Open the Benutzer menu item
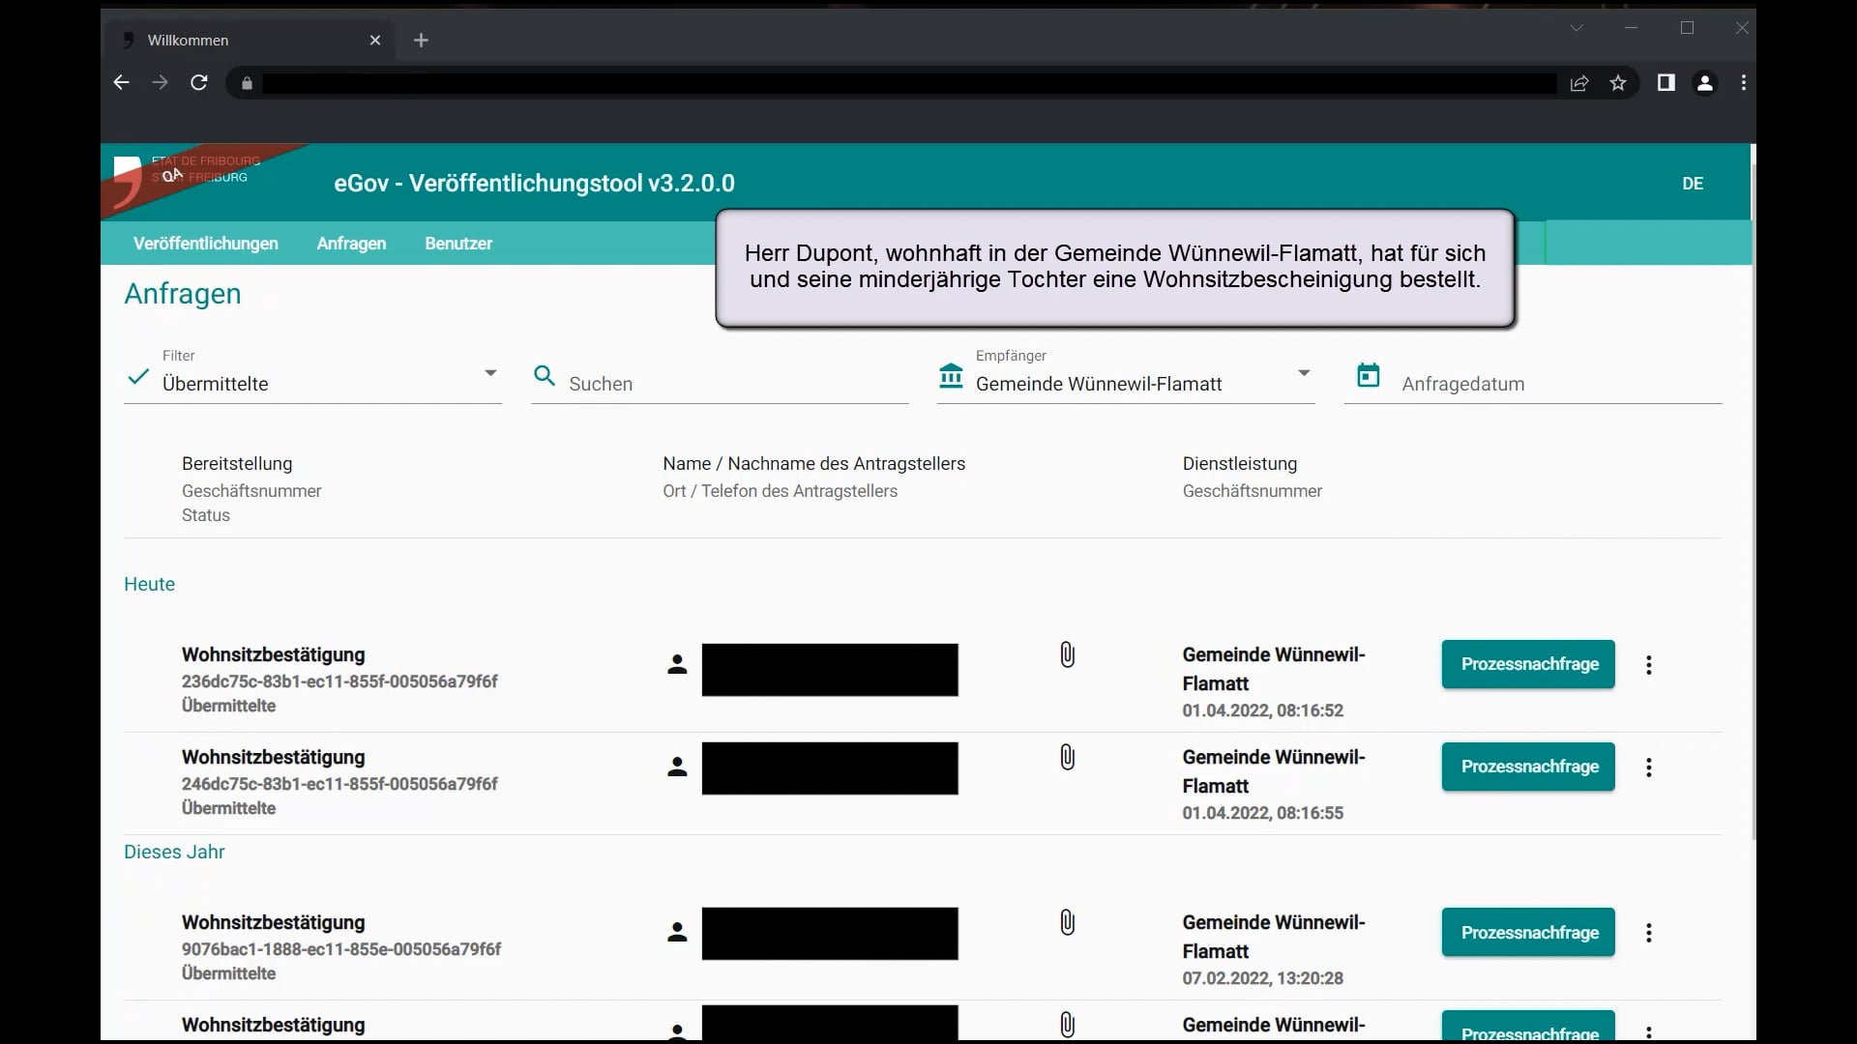 point(458,244)
